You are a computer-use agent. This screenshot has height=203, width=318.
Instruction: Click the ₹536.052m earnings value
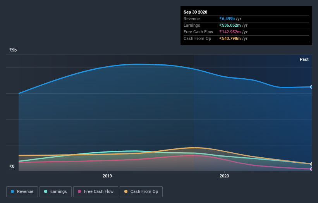230,25
